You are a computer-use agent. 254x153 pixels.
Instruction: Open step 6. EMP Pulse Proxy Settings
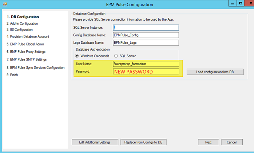pyautogui.click(x=26, y=52)
